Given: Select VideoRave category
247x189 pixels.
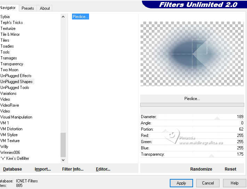Looking at the screenshot, I should coord(10,105).
